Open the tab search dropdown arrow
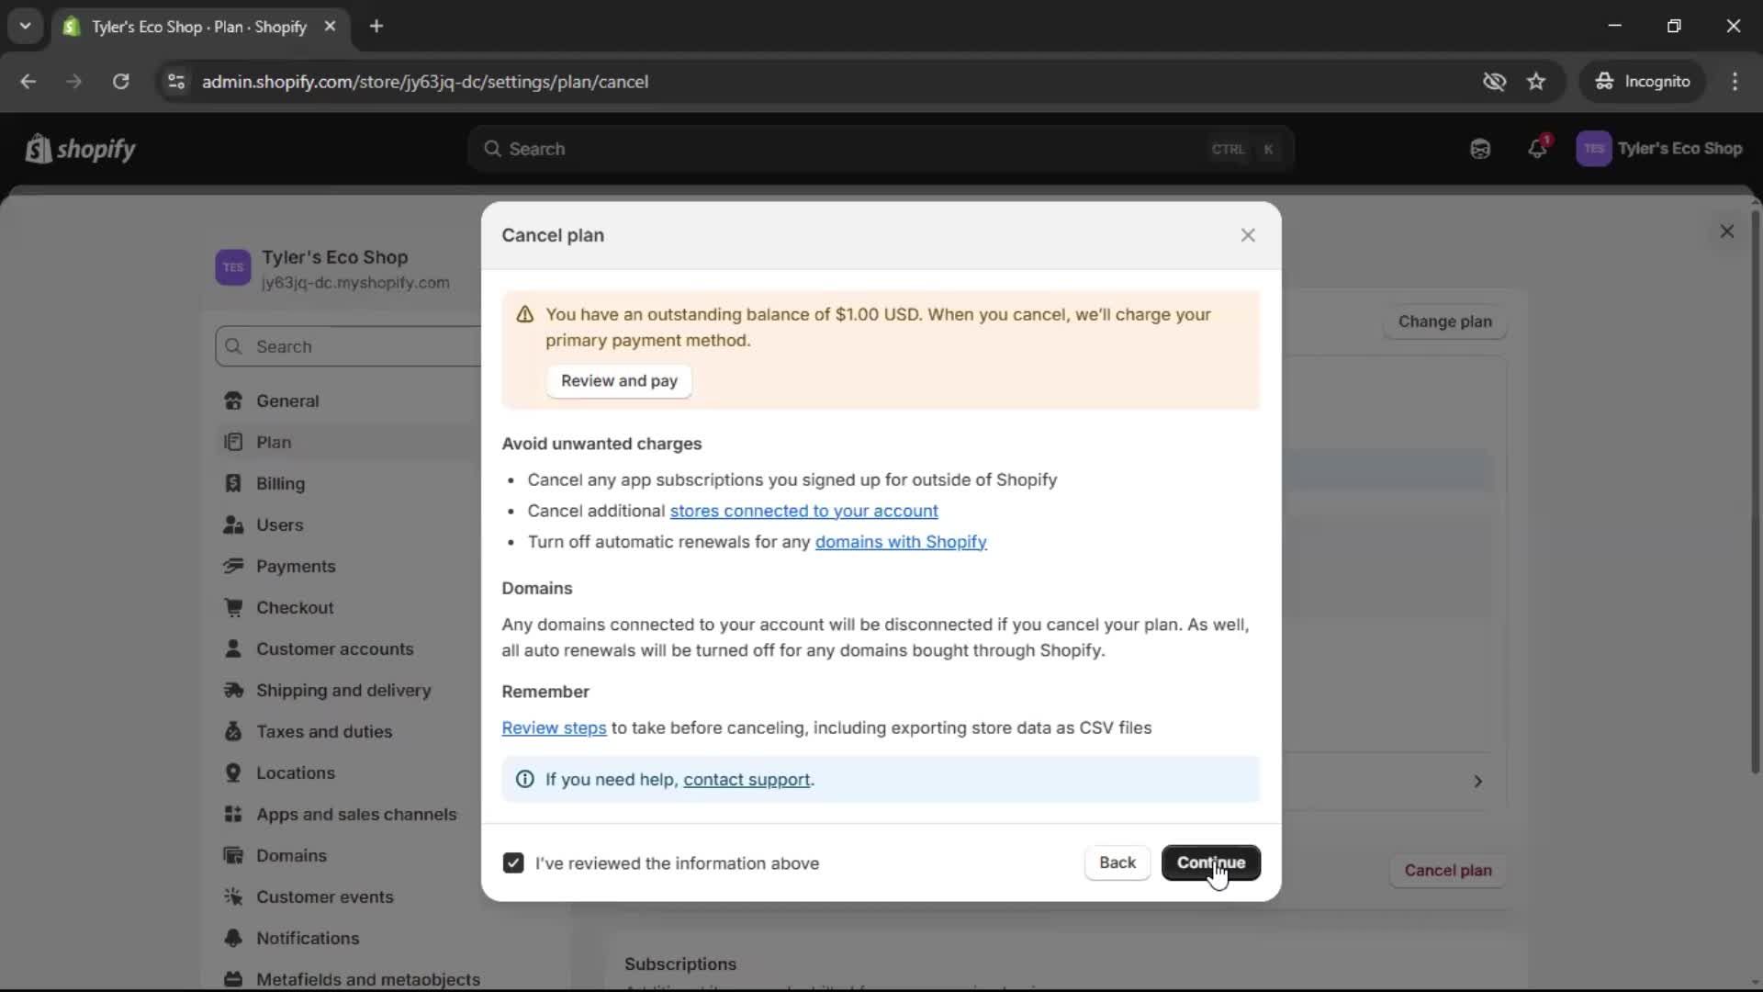1763x992 pixels. pos(25,27)
